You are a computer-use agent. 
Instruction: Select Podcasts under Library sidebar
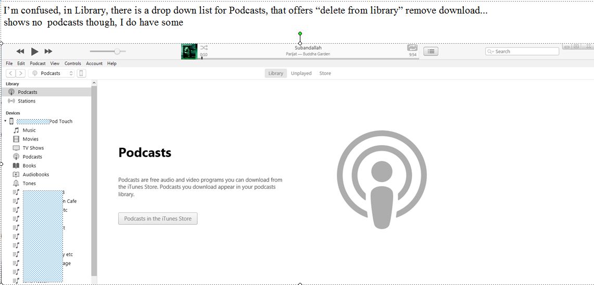point(46,92)
